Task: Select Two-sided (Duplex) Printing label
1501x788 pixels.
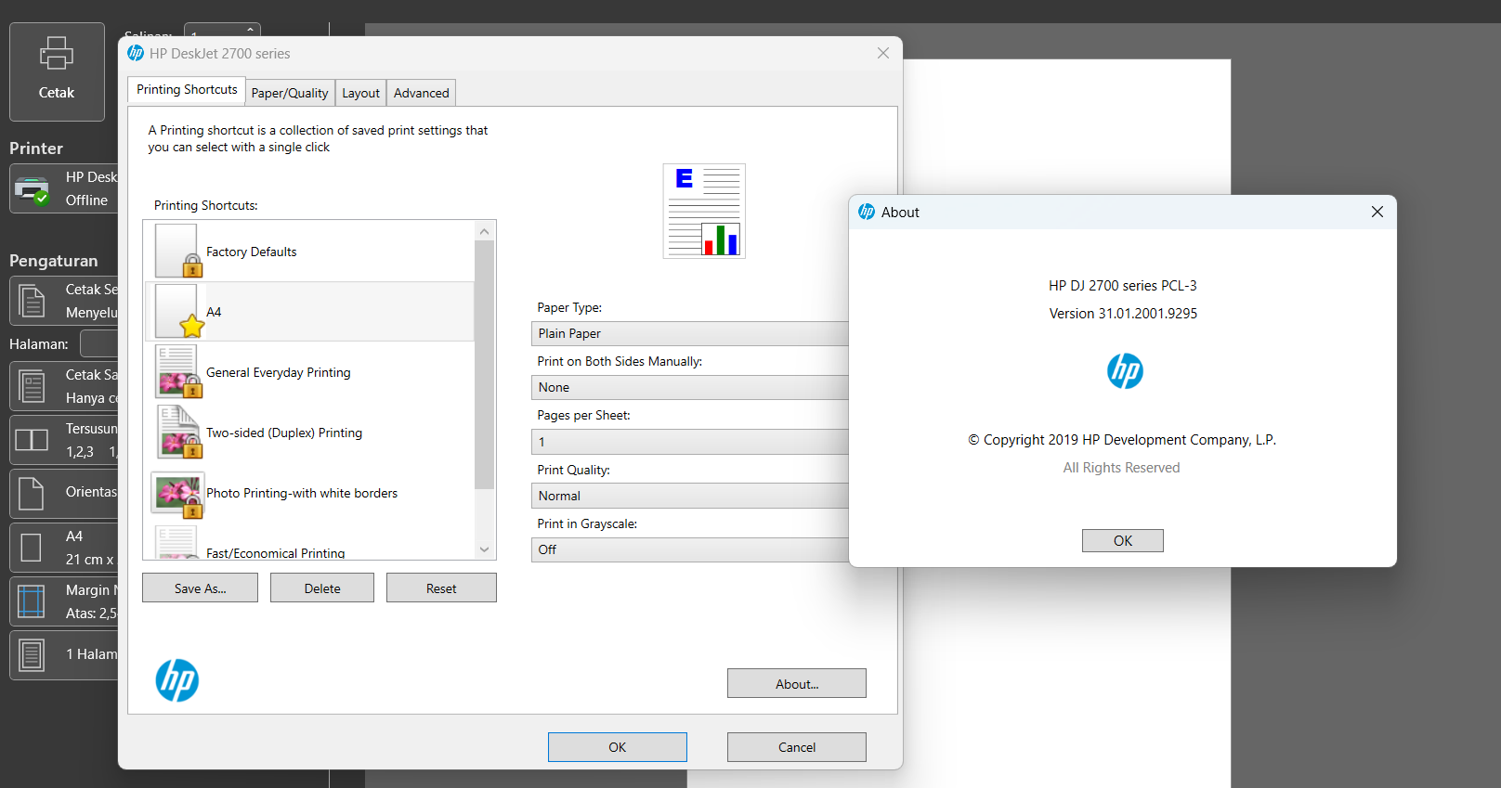Action: 284,433
